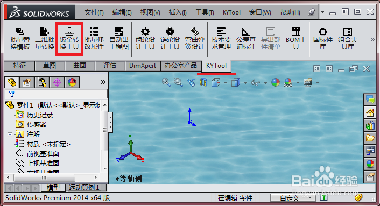Expand more manager tabs with double chevron
Image resolution: width=380 pixels, height=206 pixels.
coord(103,82)
